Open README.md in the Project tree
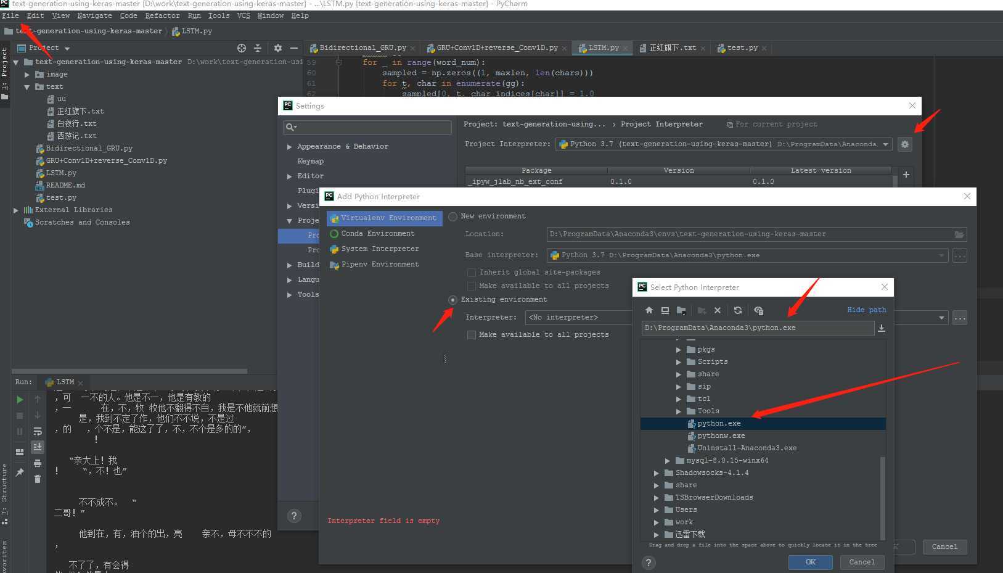This screenshot has width=1003, height=573. point(65,186)
